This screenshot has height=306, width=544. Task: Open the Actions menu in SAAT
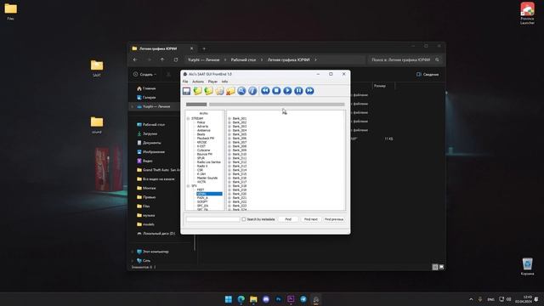(x=198, y=82)
